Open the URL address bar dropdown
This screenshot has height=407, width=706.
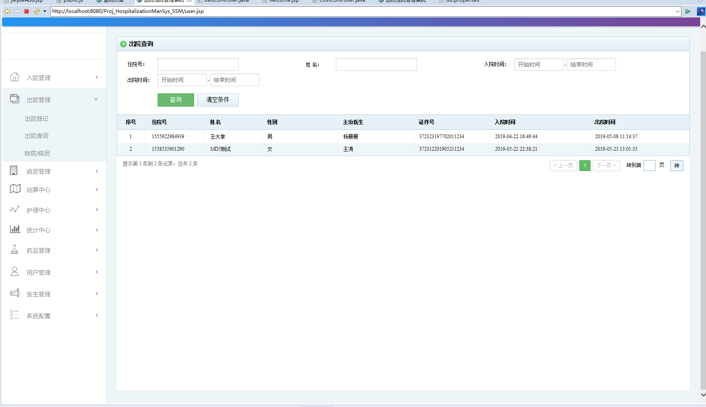tap(677, 11)
